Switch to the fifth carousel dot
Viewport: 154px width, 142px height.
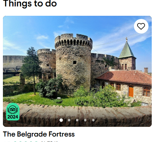[x=93, y=120]
